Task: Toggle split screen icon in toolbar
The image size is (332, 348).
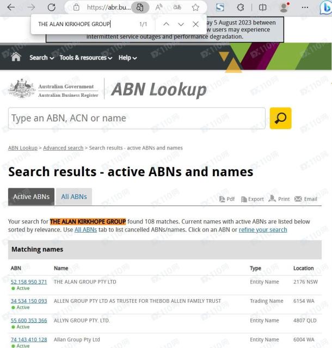Action: pyautogui.click(x=263, y=8)
